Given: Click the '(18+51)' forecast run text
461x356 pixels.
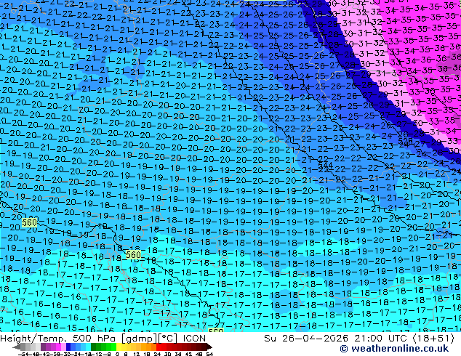Looking at the screenshot, I should point(434,339).
